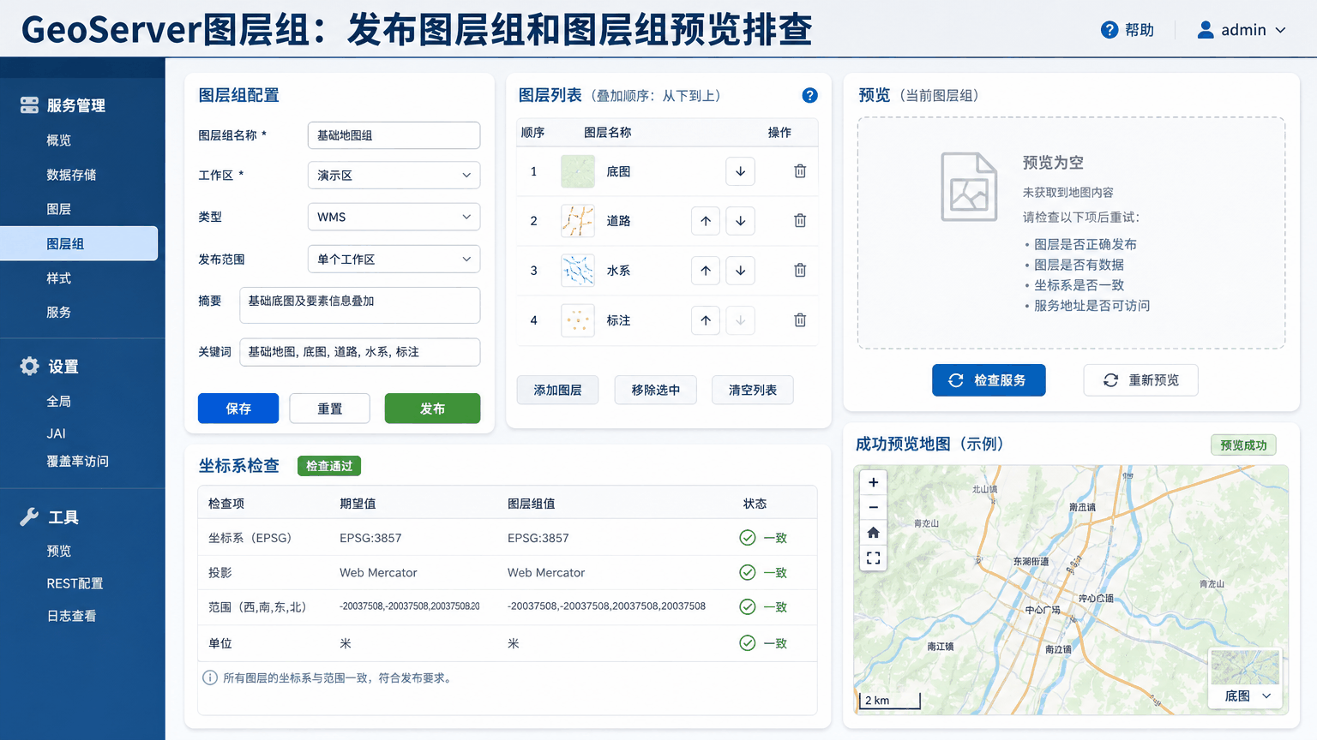Click the 服务管理 server icon
Screen dimensions: 1317x740
pos(29,105)
